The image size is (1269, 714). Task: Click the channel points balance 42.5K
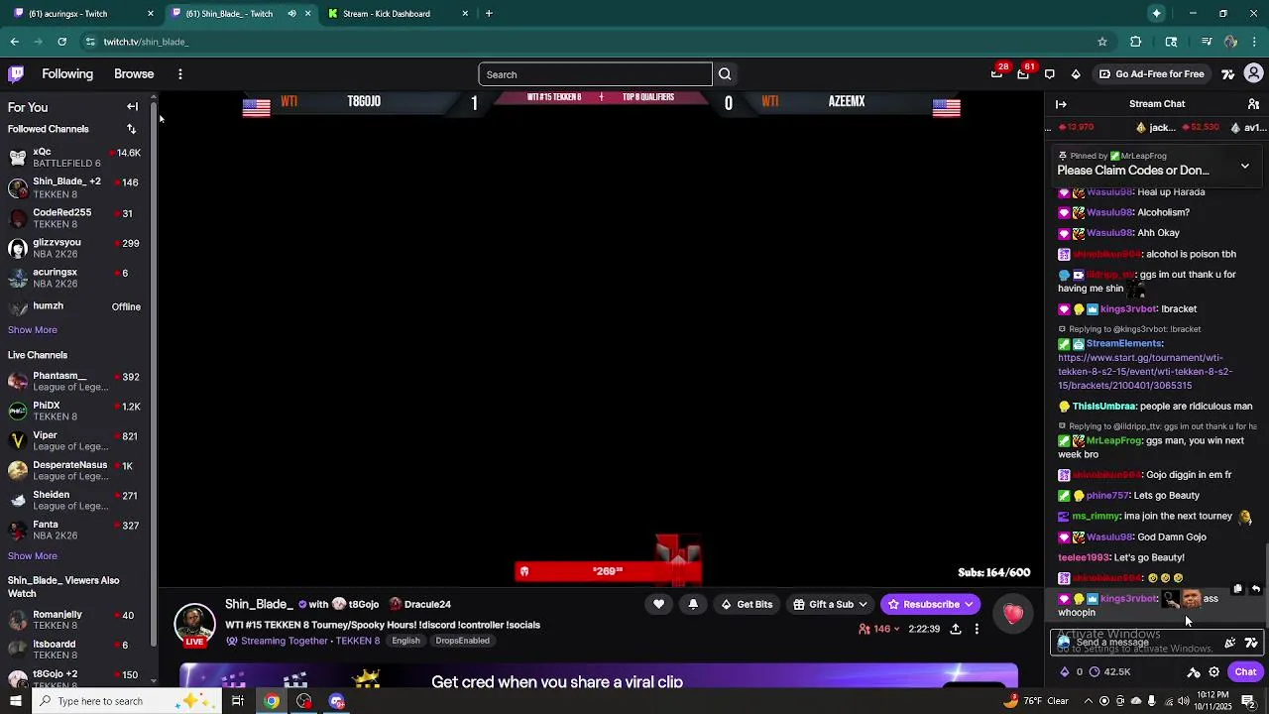1109,672
